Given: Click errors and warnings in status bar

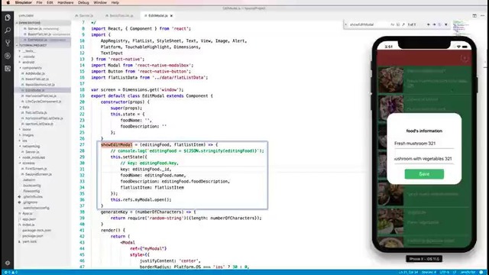Looking at the screenshot, I should click(x=11, y=273).
